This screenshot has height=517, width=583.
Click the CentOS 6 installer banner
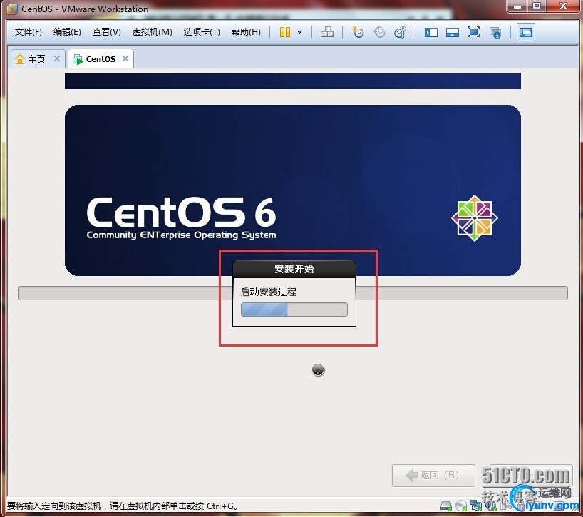293,190
